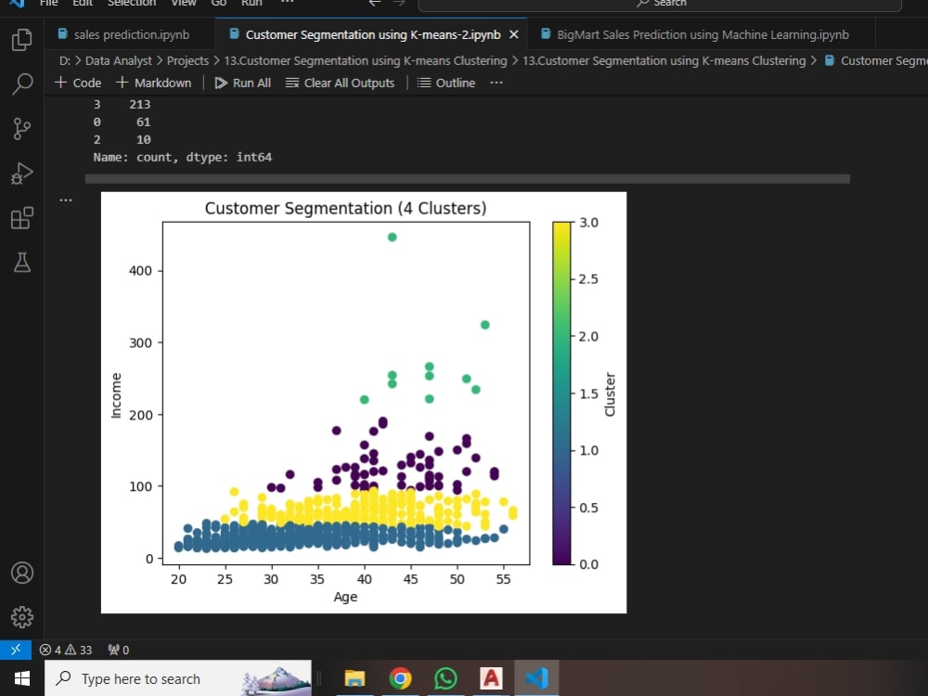This screenshot has width=928, height=696.
Task: Open more toolbar actions ellipsis next to Outline
Action: pos(496,83)
